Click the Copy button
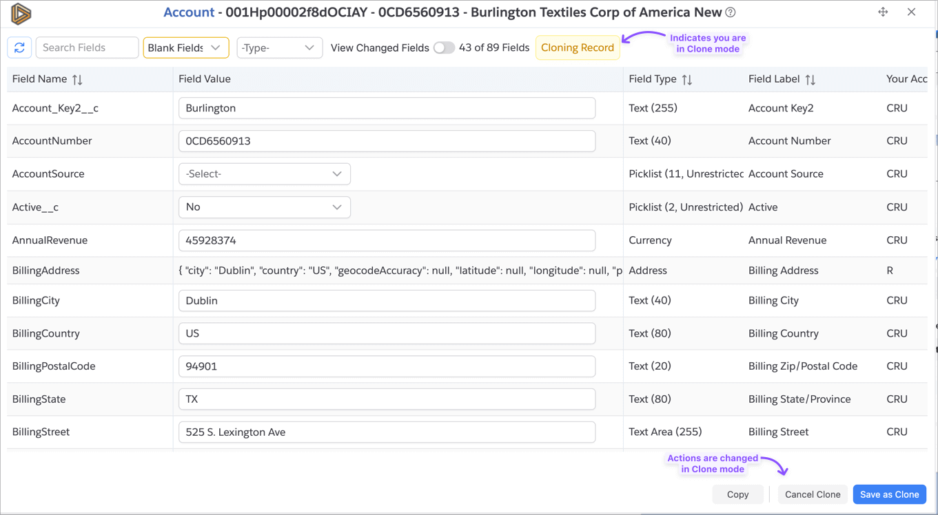 click(737, 494)
